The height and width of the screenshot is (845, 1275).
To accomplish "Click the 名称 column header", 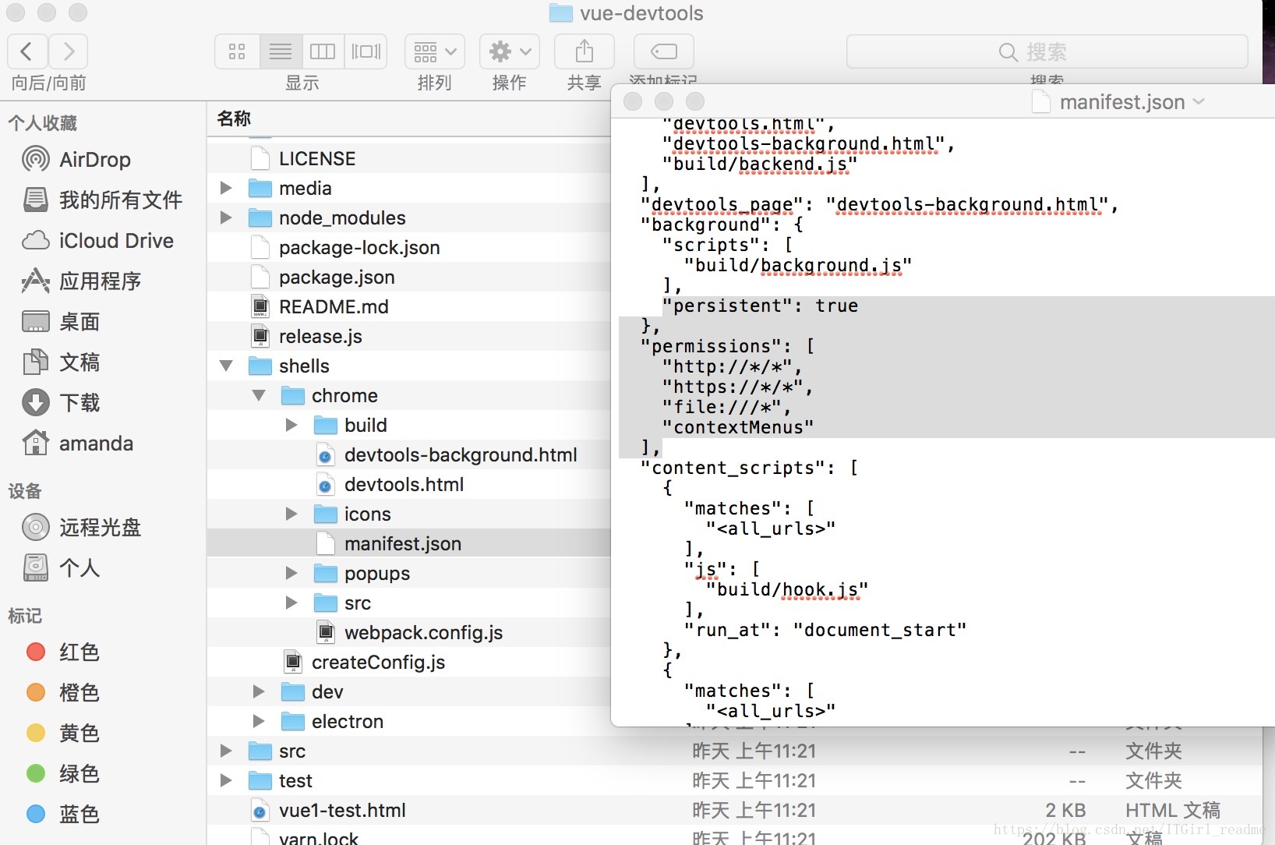I will (x=234, y=118).
